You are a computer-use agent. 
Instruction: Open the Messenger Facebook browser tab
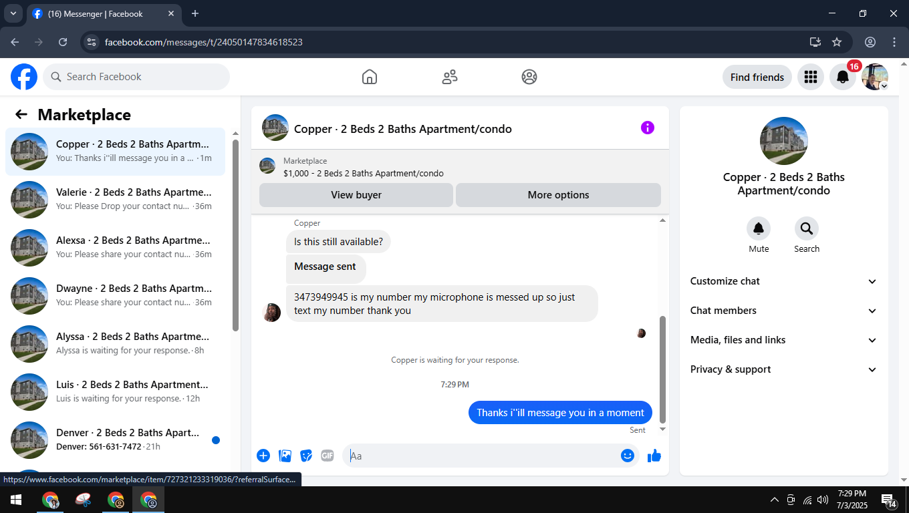pyautogui.click(x=104, y=13)
